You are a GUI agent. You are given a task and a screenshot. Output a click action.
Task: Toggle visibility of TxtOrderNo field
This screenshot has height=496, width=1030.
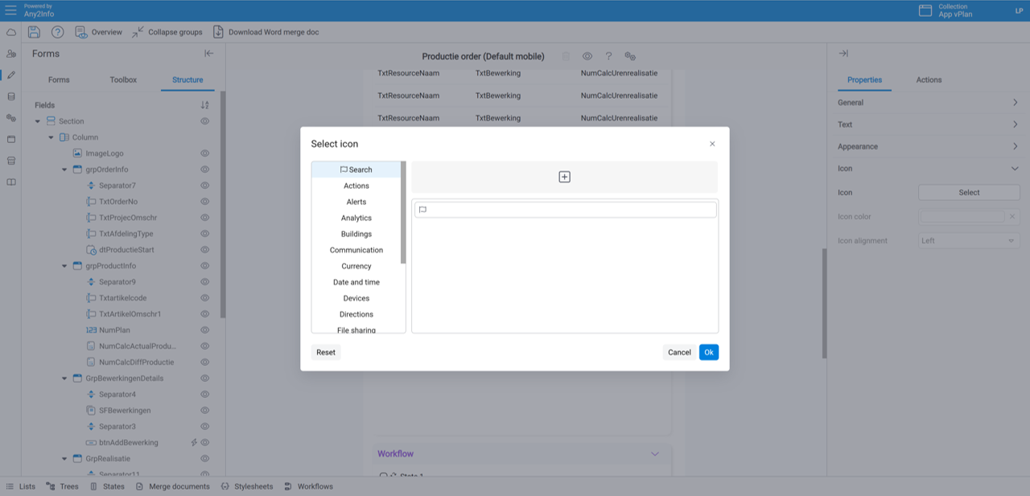(x=204, y=202)
